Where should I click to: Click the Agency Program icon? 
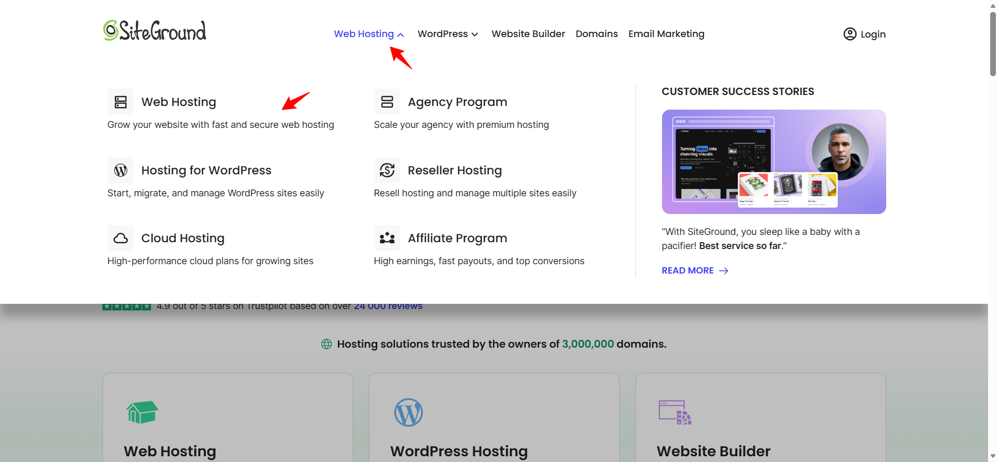click(x=387, y=102)
